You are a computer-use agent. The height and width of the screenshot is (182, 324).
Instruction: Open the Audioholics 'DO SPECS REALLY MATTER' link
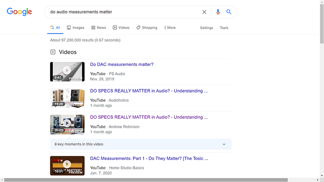coord(149,91)
